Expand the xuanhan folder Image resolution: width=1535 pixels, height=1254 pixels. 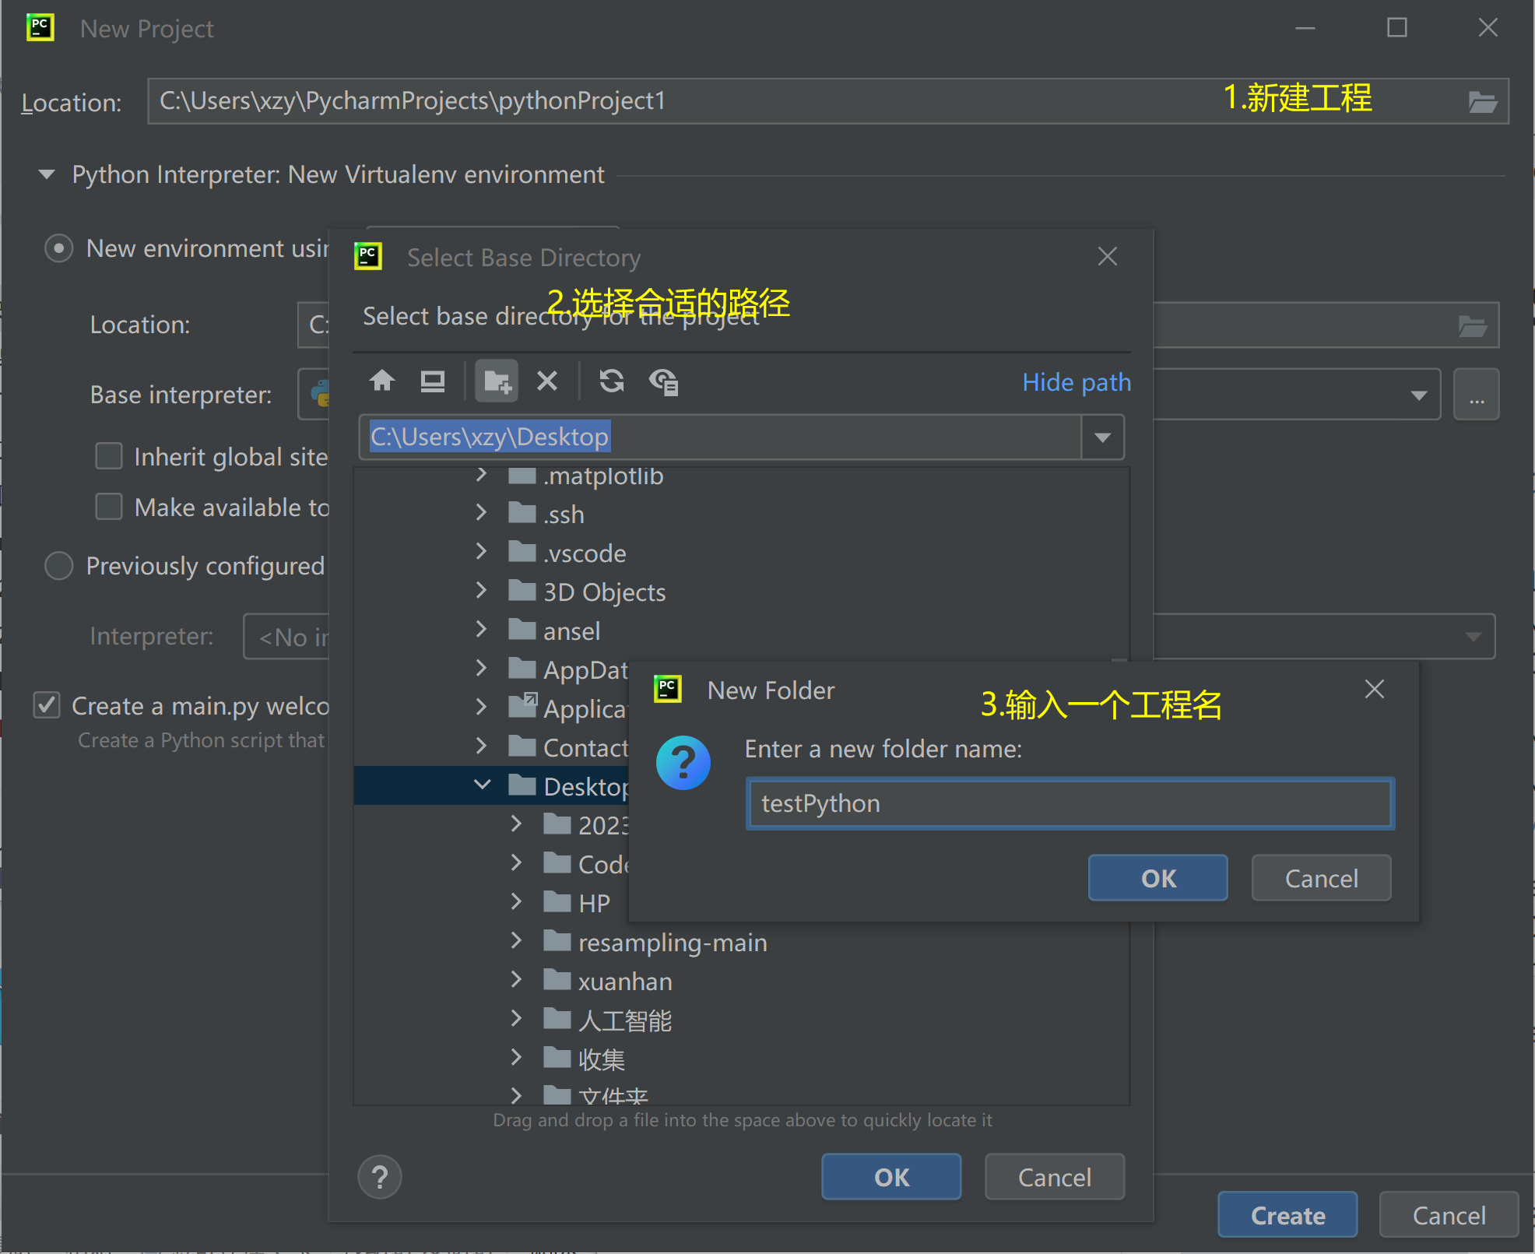tap(516, 979)
